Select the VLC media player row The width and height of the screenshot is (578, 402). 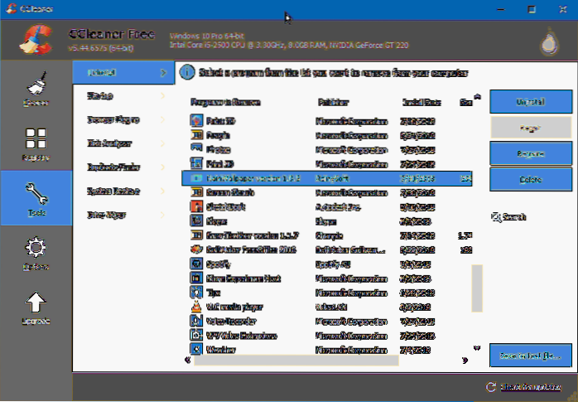pyautogui.click(x=327, y=307)
